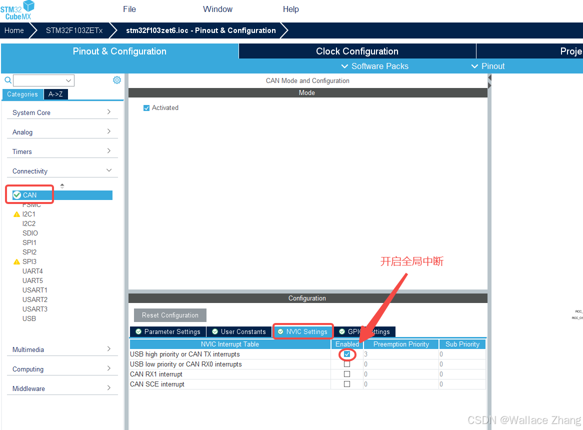The width and height of the screenshot is (583, 430).
Task: Open the Pinout dropdown menu
Action: coord(488,66)
